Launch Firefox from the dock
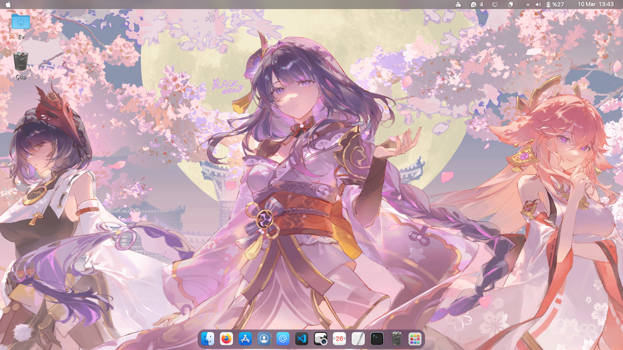Image resolution: width=623 pixels, height=350 pixels. click(x=226, y=339)
